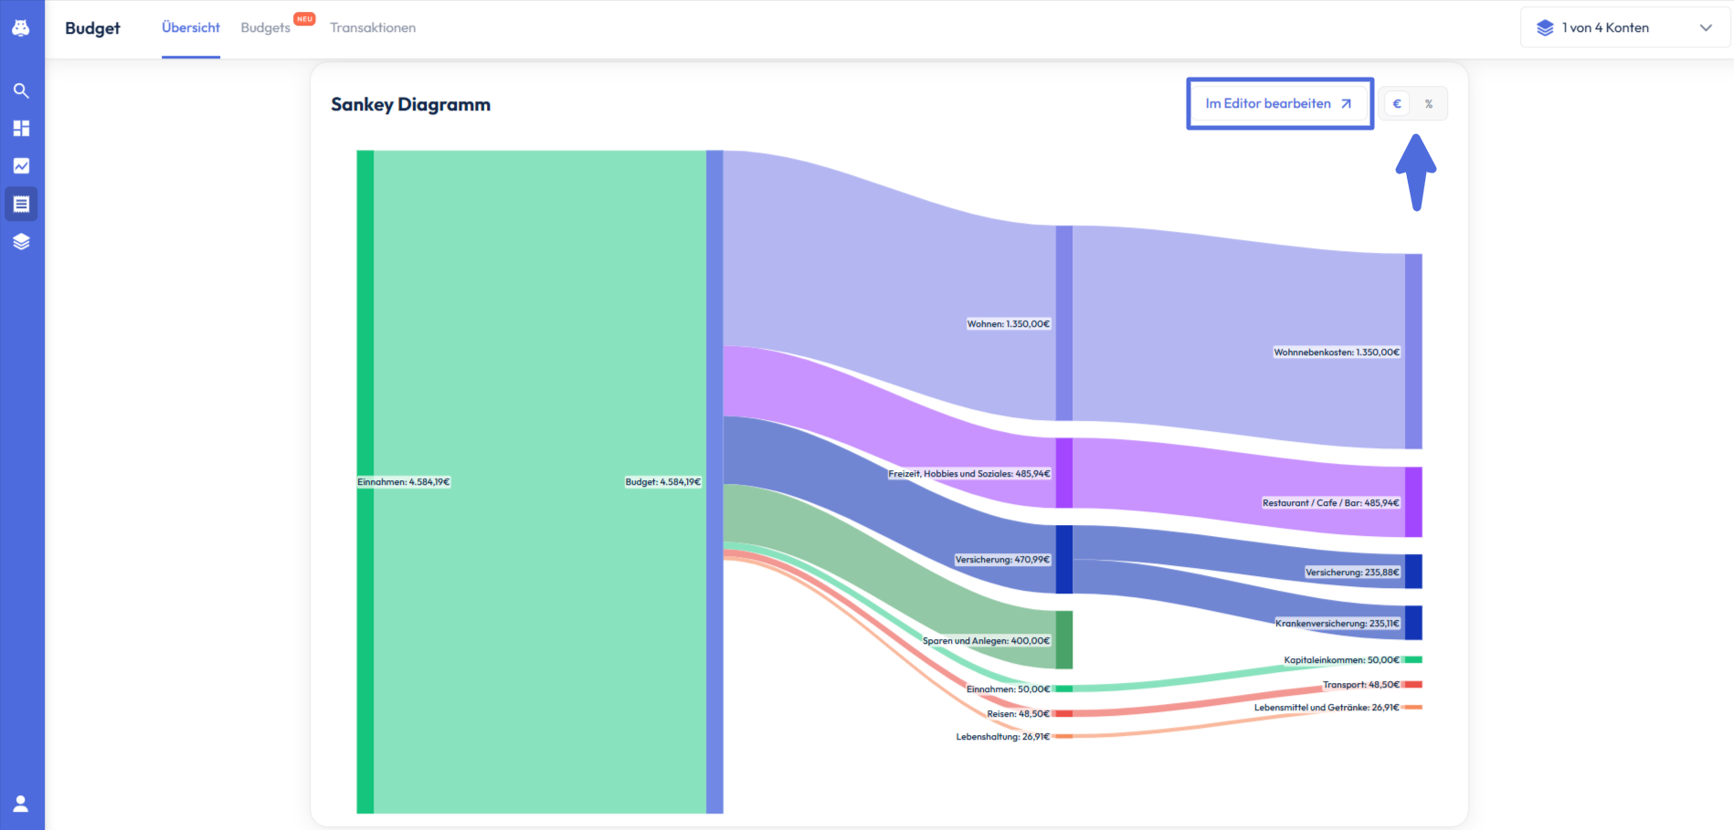Image resolution: width=1734 pixels, height=830 pixels.
Task: Select the 'Wohnen: 1.350,00€' flow label
Action: coord(1008,324)
